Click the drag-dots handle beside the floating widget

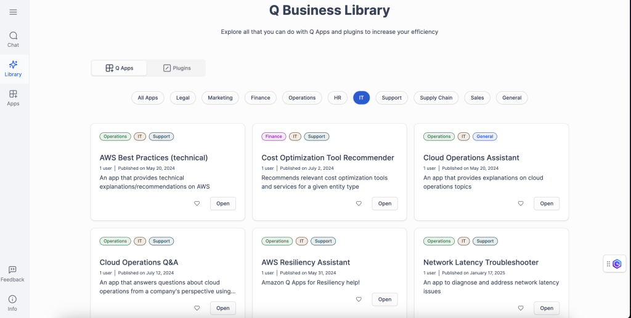[608, 264]
